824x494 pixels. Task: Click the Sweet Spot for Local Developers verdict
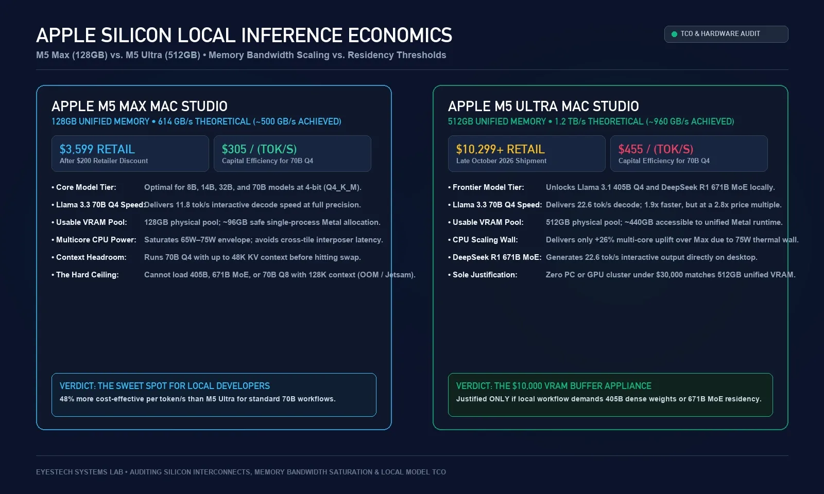(165, 386)
